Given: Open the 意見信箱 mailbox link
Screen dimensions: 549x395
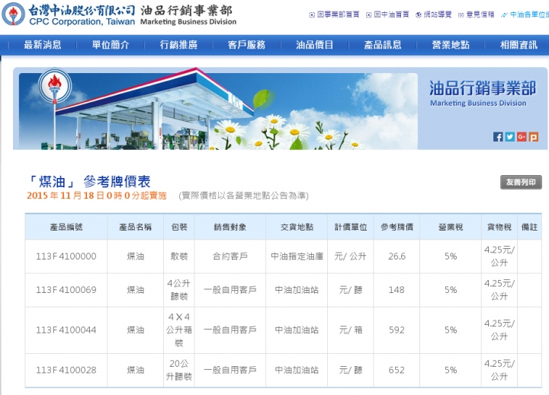Looking at the screenshot, I should [476, 14].
